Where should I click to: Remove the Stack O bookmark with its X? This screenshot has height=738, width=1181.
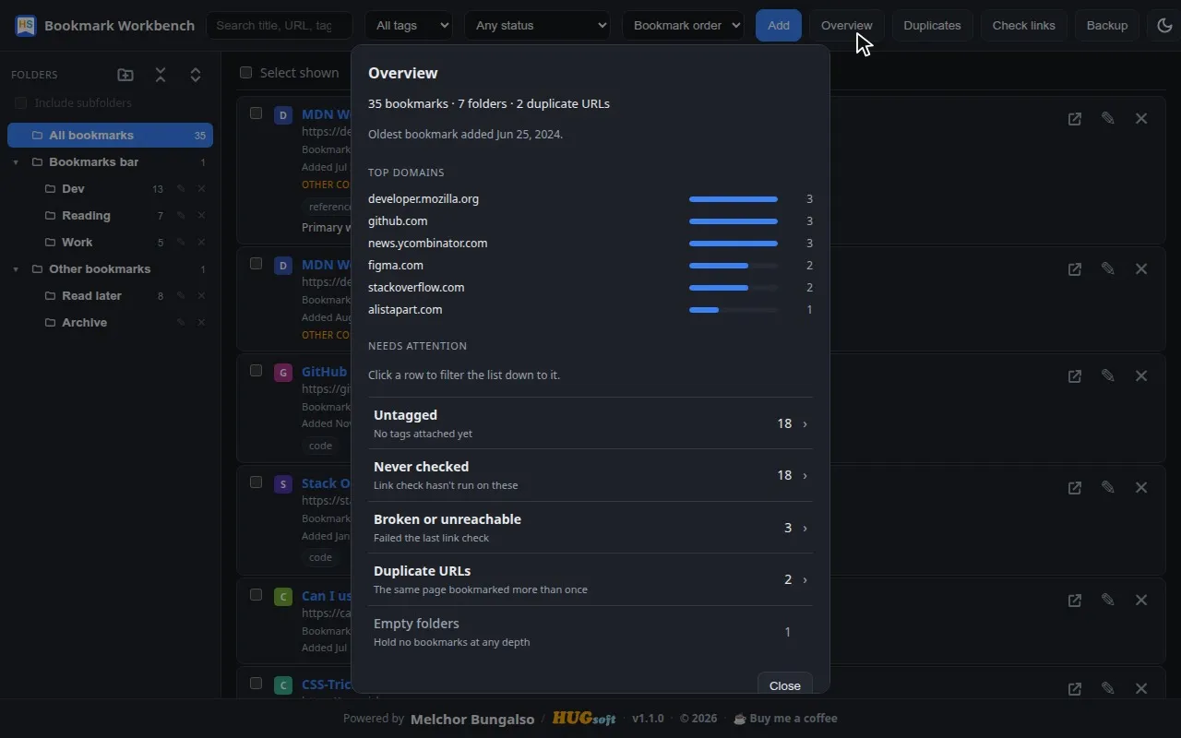[1141, 488]
